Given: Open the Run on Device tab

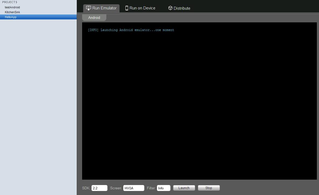Looking at the screenshot, I should coord(140,8).
